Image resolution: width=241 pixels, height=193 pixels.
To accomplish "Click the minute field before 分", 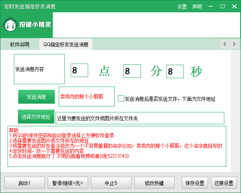I will (x=132, y=71).
